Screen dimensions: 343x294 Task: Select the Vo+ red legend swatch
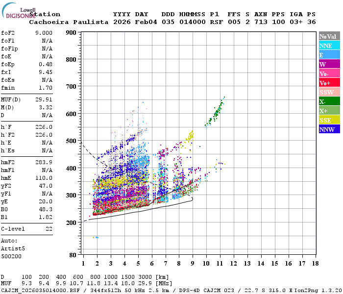[x=329, y=83]
